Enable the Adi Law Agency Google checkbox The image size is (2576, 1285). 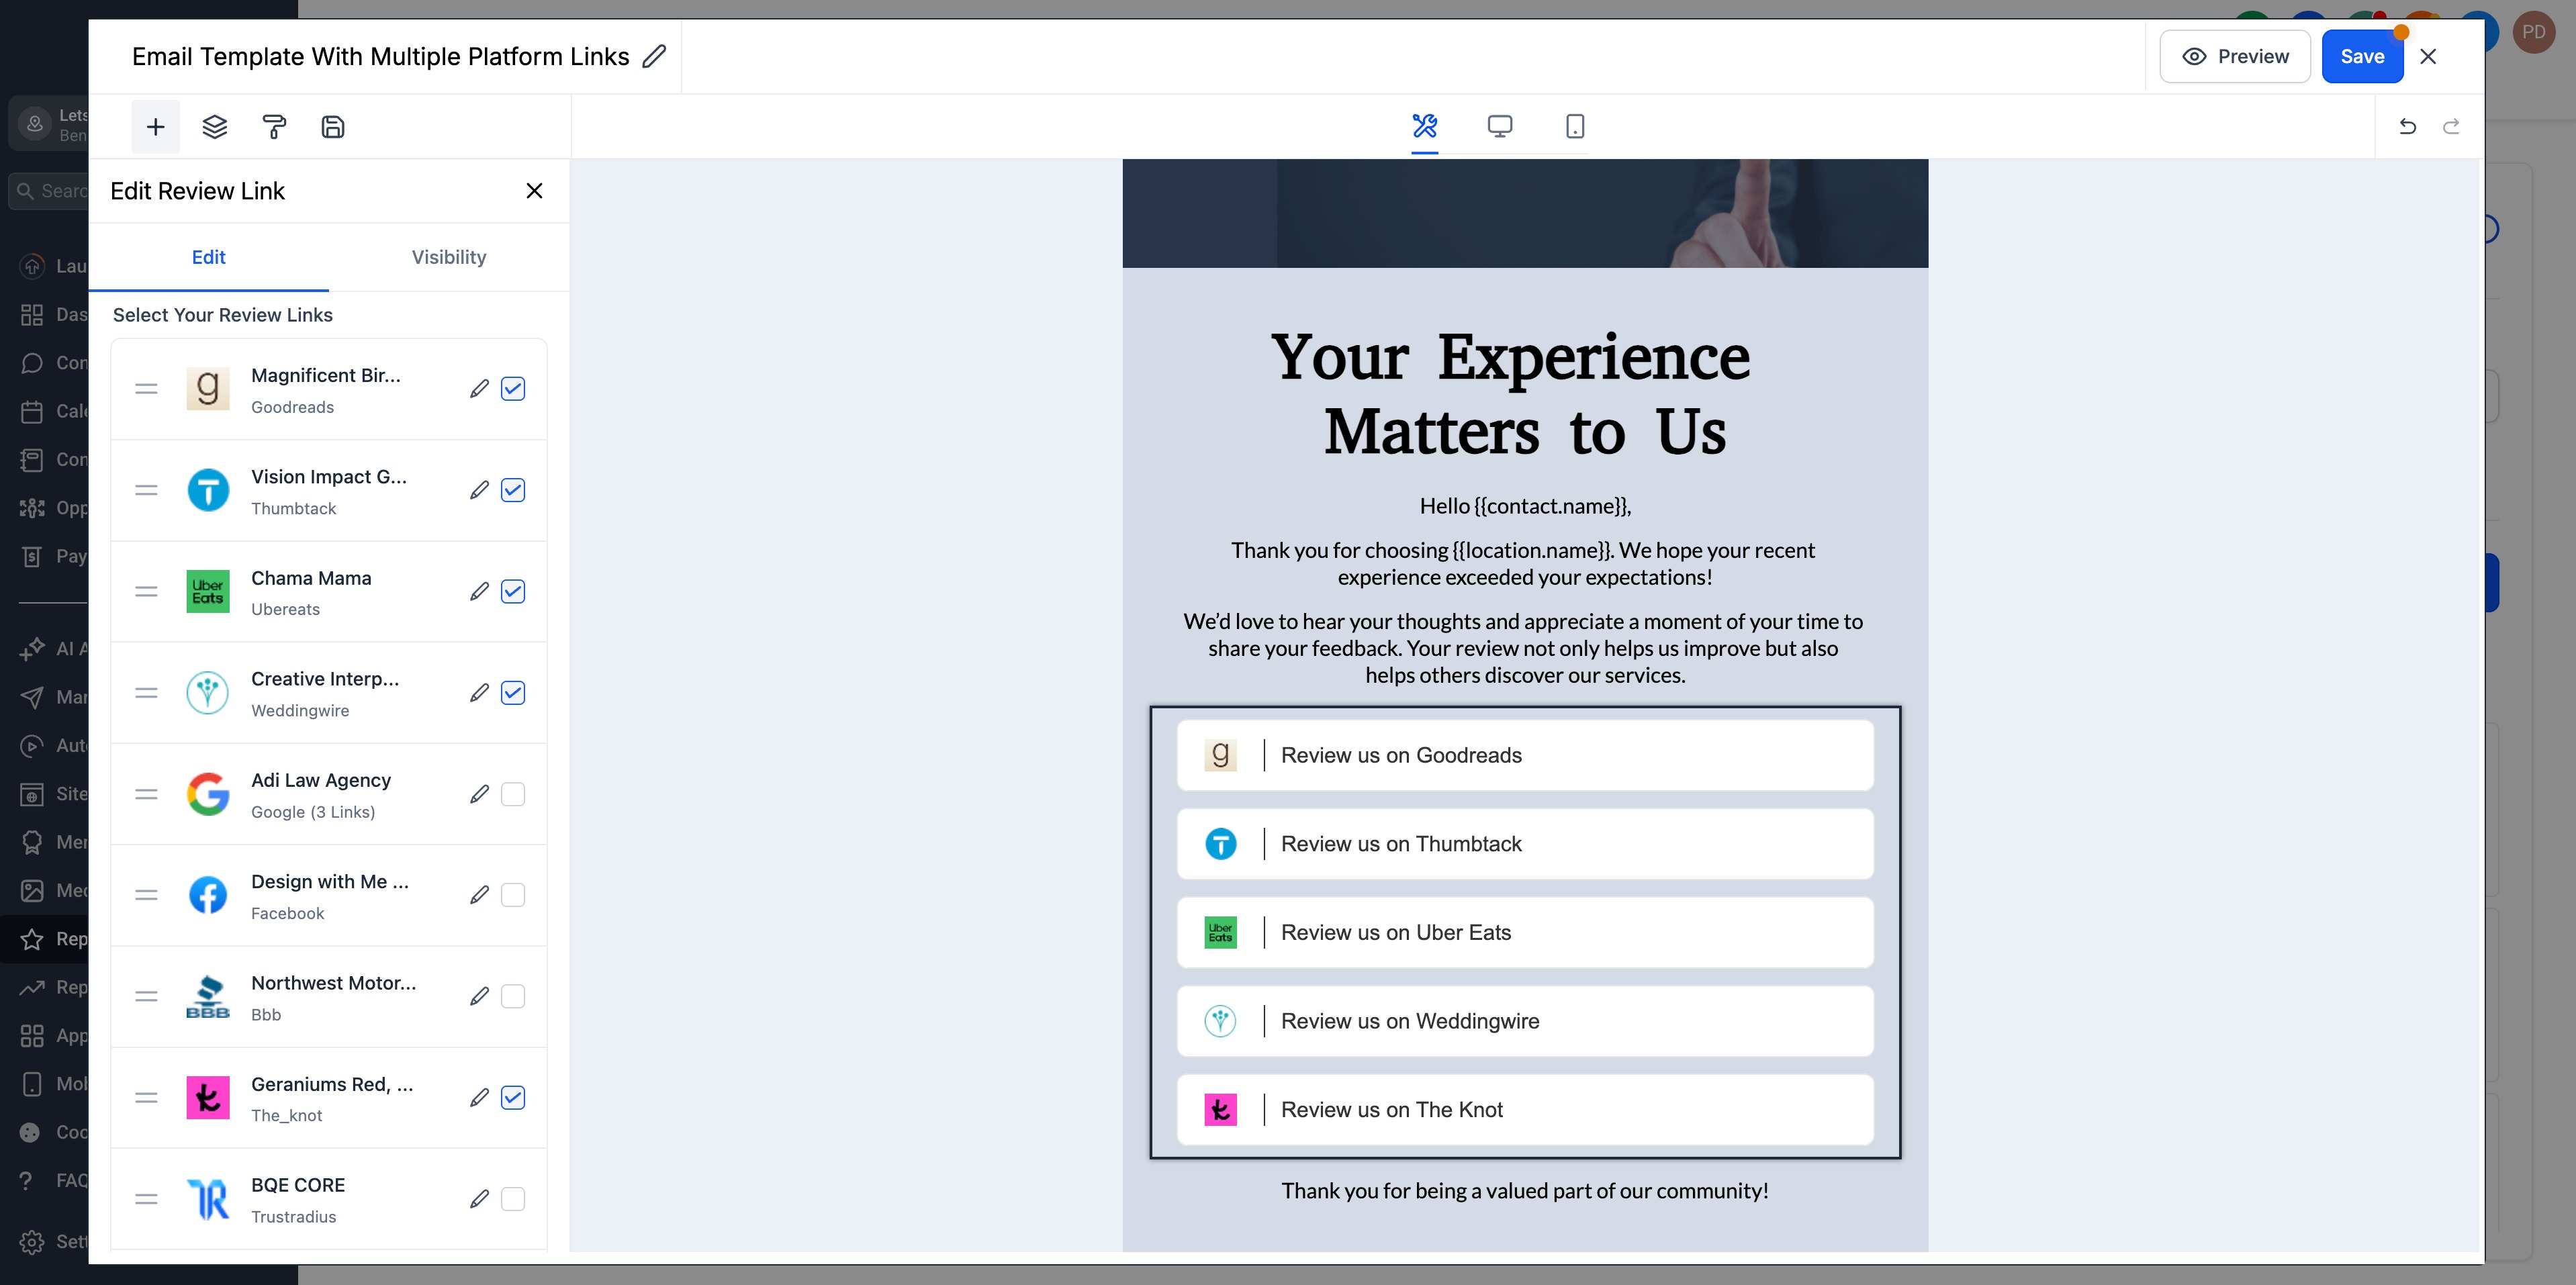513,794
